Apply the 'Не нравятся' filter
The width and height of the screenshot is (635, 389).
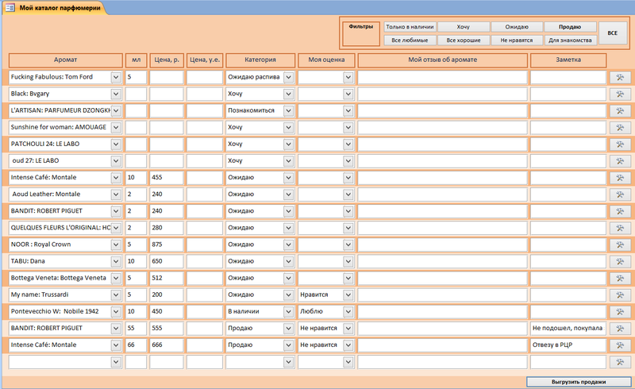point(517,40)
